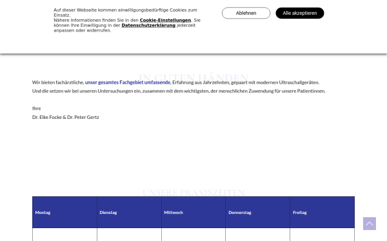Click the scroll-to-top arrow icon

(369, 224)
